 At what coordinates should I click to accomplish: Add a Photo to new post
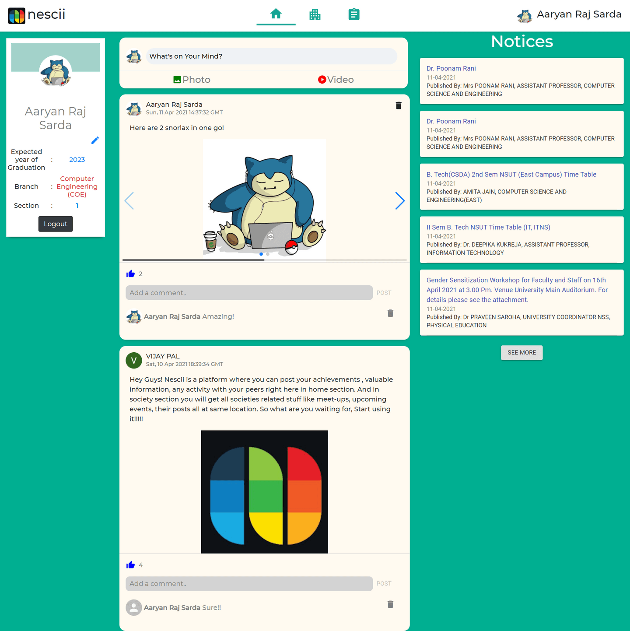tap(192, 80)
